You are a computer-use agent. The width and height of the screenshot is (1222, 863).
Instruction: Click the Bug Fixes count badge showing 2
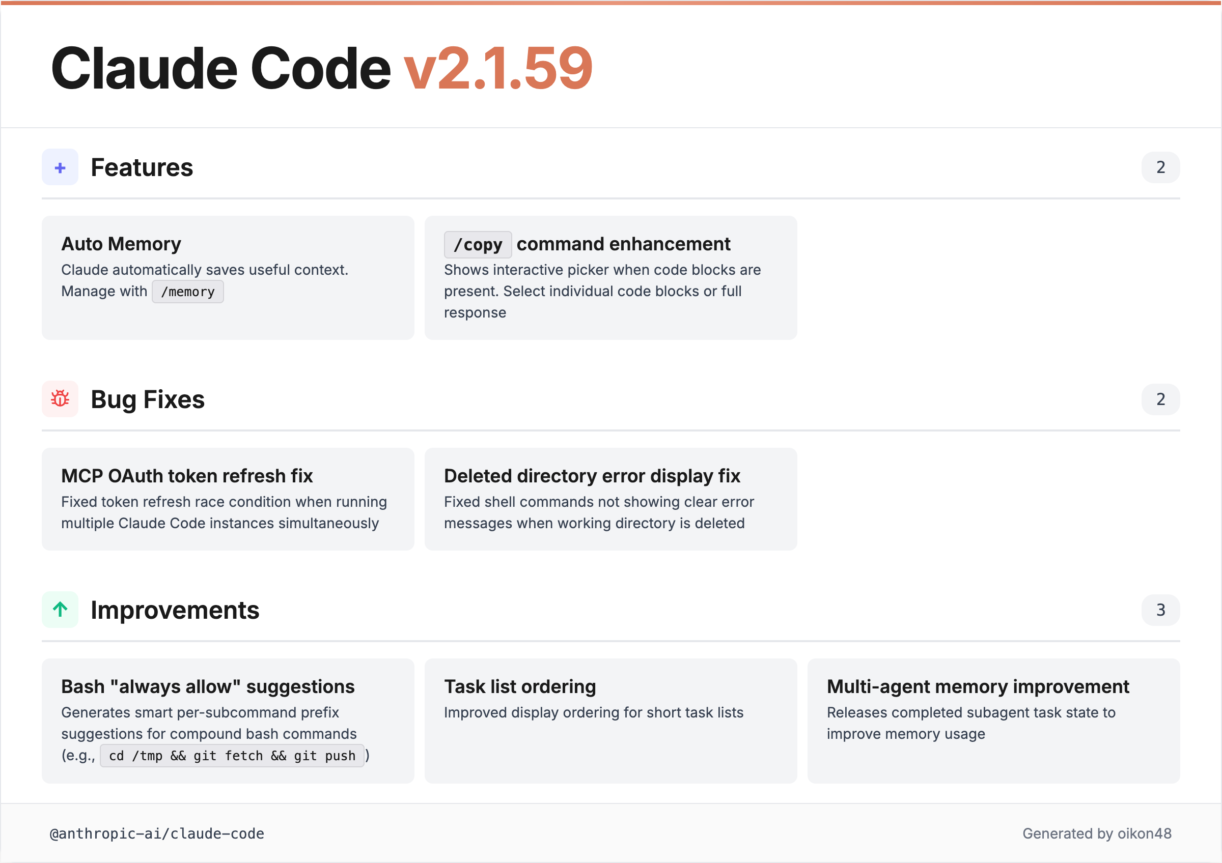[x=1160, y=399]
